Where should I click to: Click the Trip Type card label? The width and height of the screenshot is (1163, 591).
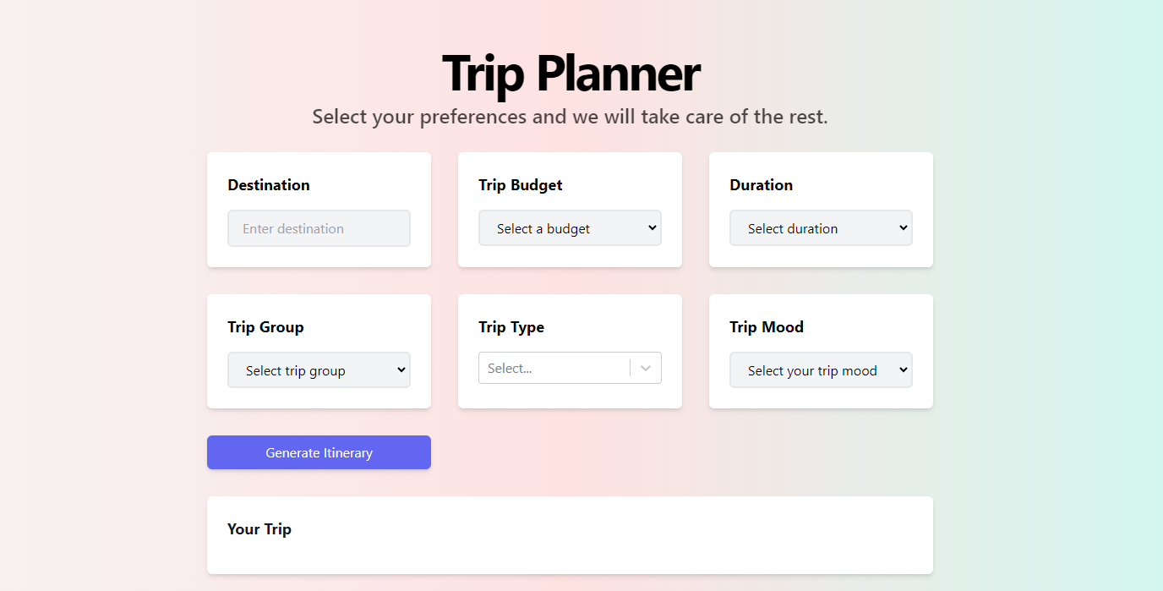[511, 327]
